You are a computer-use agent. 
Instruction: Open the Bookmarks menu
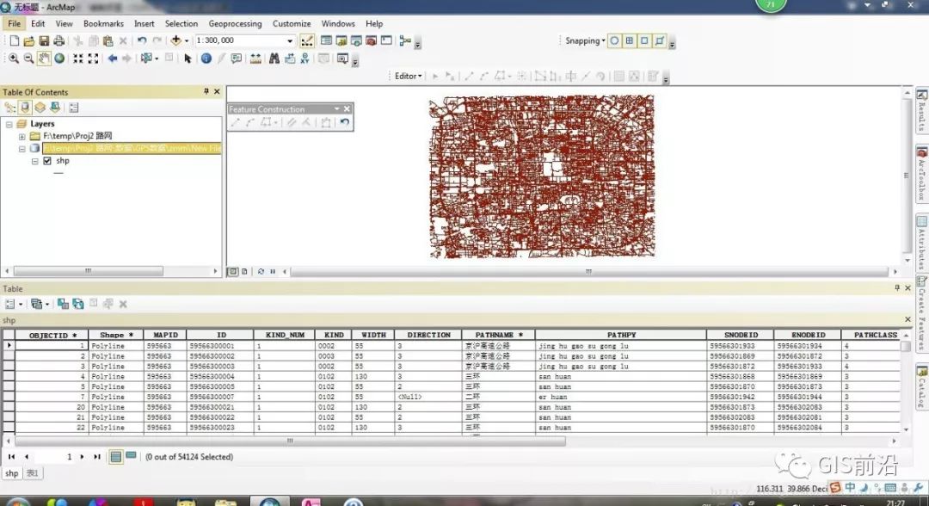coord(104,24)
